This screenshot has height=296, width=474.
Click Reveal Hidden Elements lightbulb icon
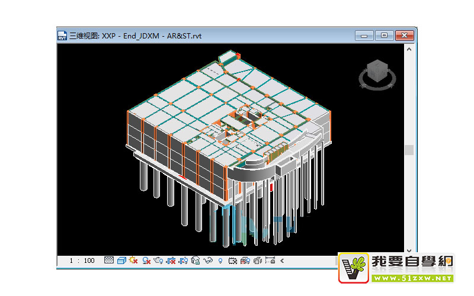[220, 260]
